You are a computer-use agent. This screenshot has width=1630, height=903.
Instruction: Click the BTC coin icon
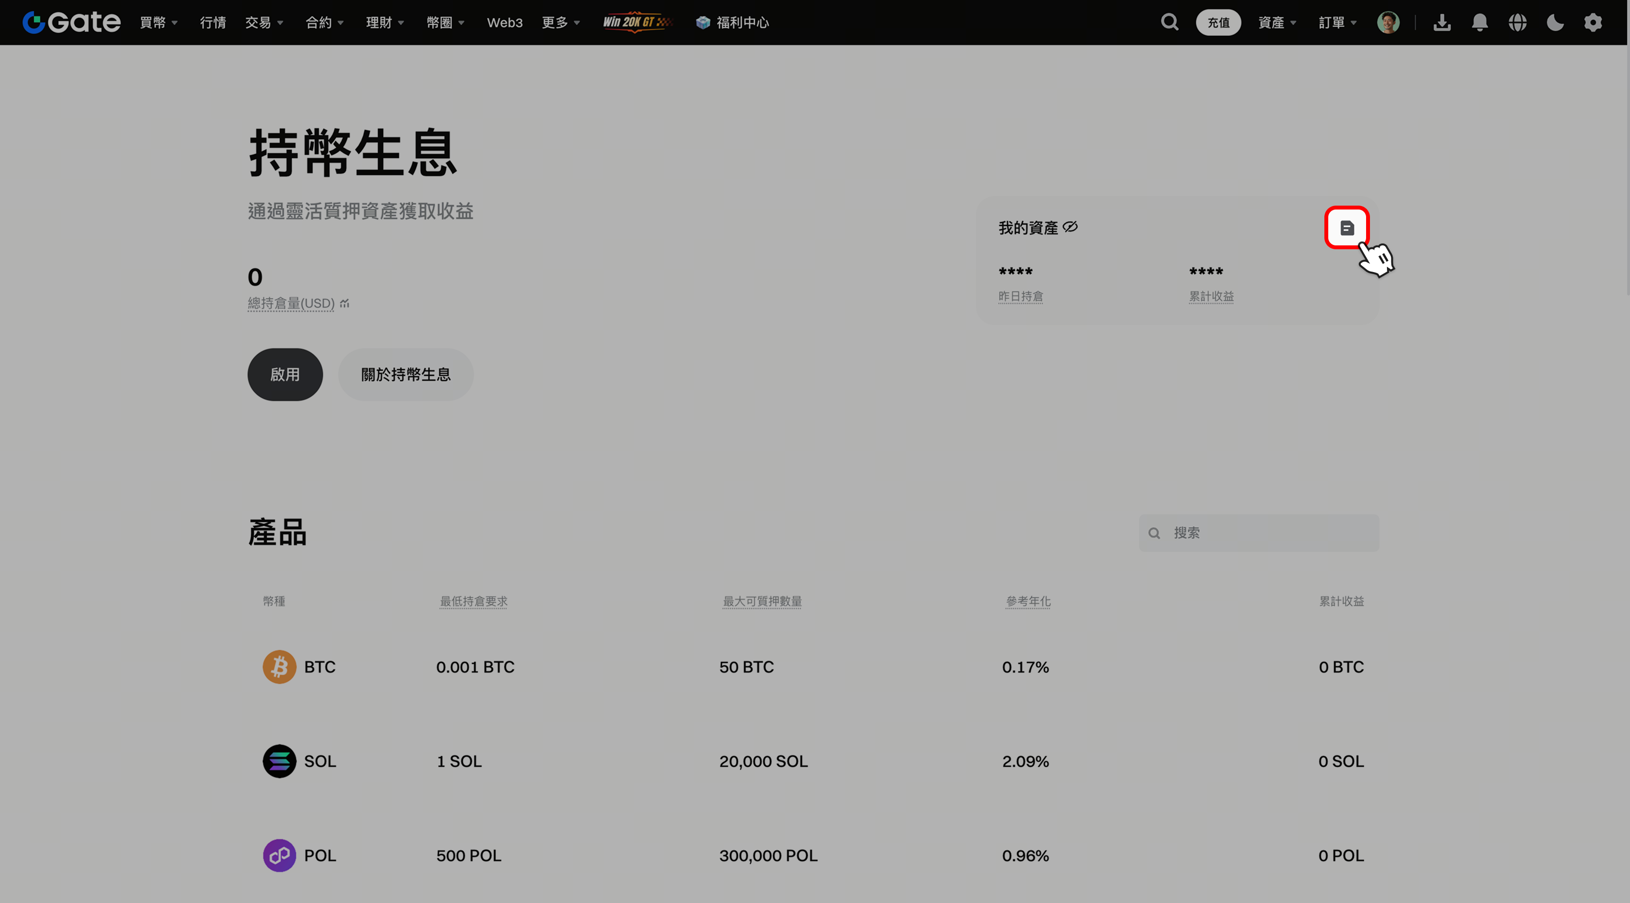coord(279,666)
